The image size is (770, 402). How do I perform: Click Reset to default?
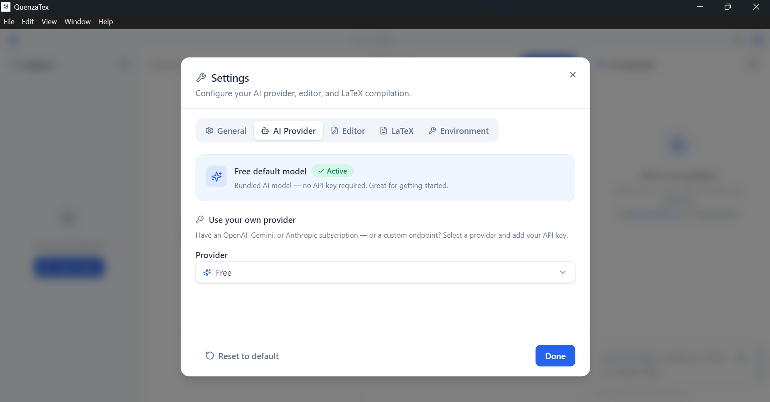pyautogui.click(x=242, y=356)
